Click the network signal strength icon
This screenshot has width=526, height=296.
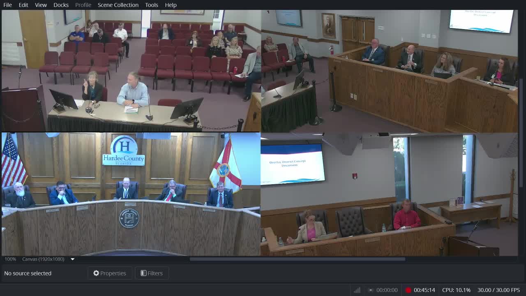pos(357,290)
